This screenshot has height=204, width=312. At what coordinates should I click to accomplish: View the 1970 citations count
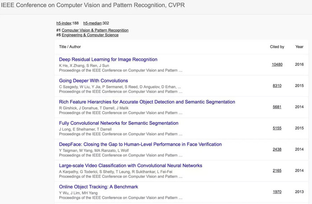click(x=277, y=192)
